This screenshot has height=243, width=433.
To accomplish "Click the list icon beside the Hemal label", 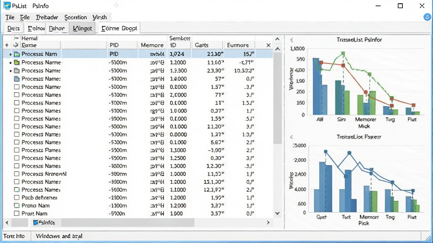I will [x=16, y=38].
